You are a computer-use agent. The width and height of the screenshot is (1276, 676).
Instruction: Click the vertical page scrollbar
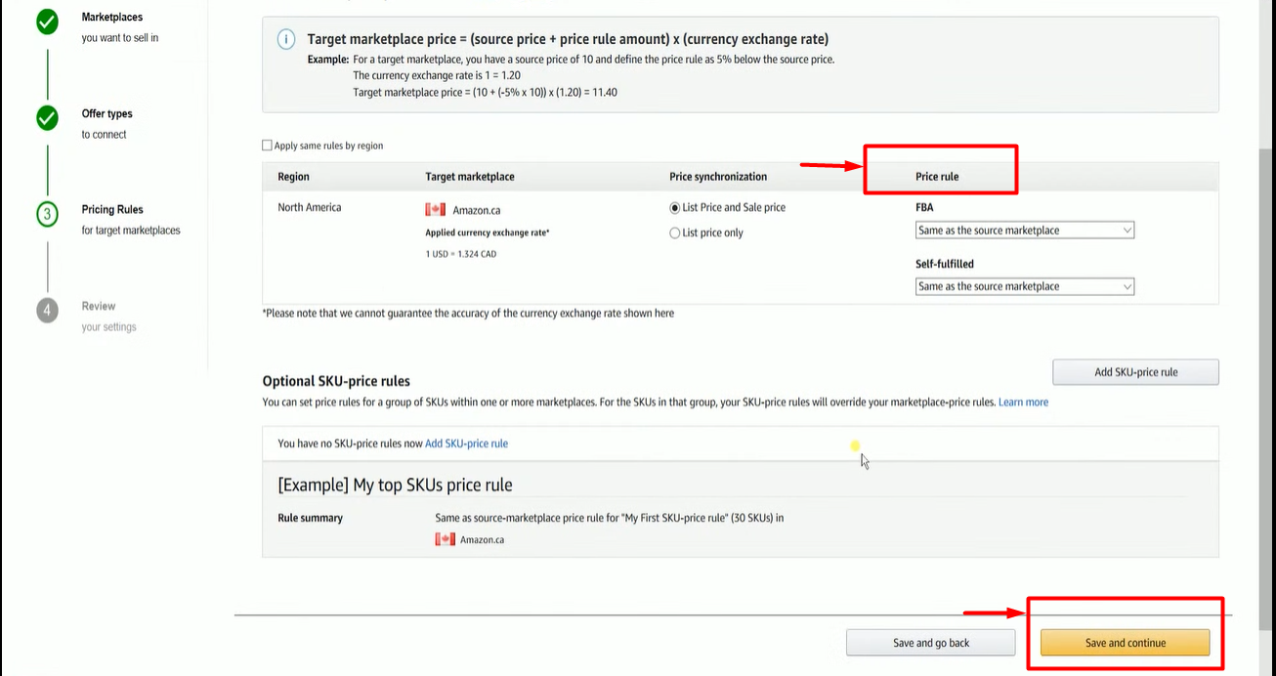1265,293
